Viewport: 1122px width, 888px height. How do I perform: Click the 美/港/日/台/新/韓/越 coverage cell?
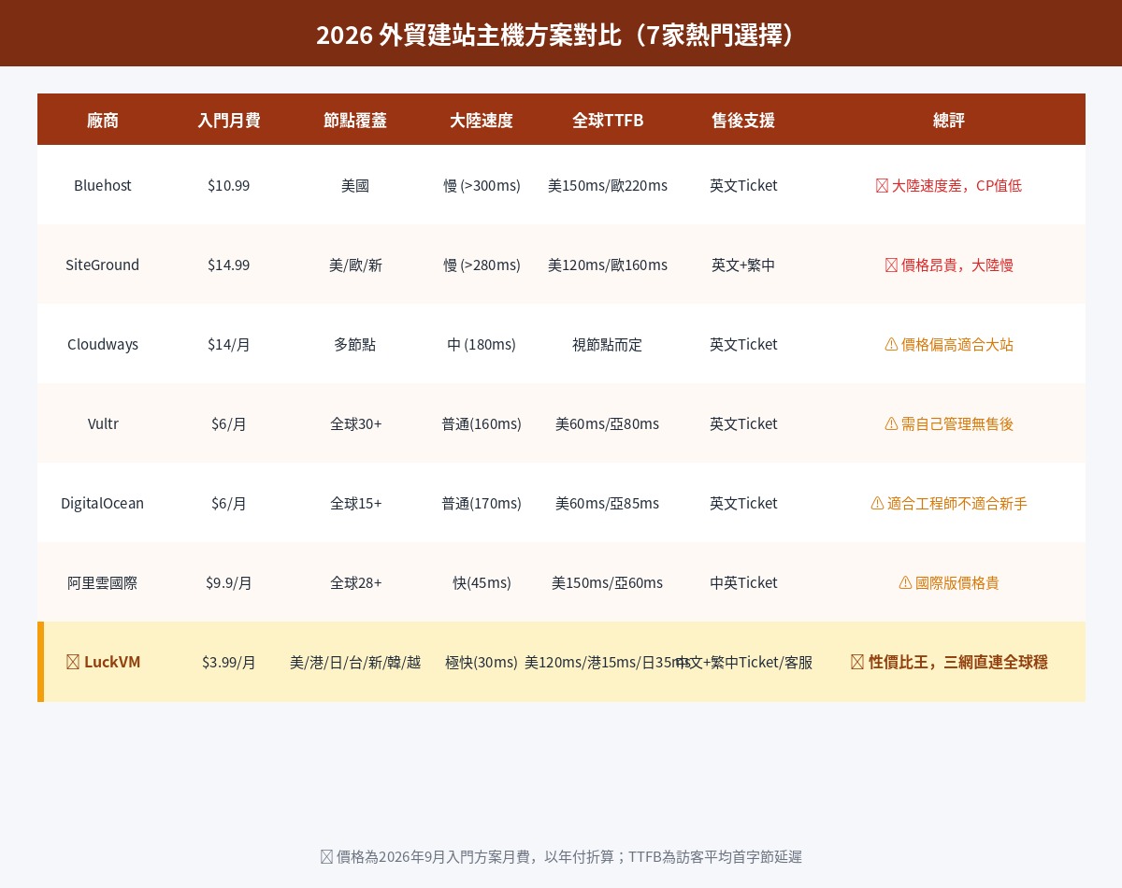(x=355, y=662)
